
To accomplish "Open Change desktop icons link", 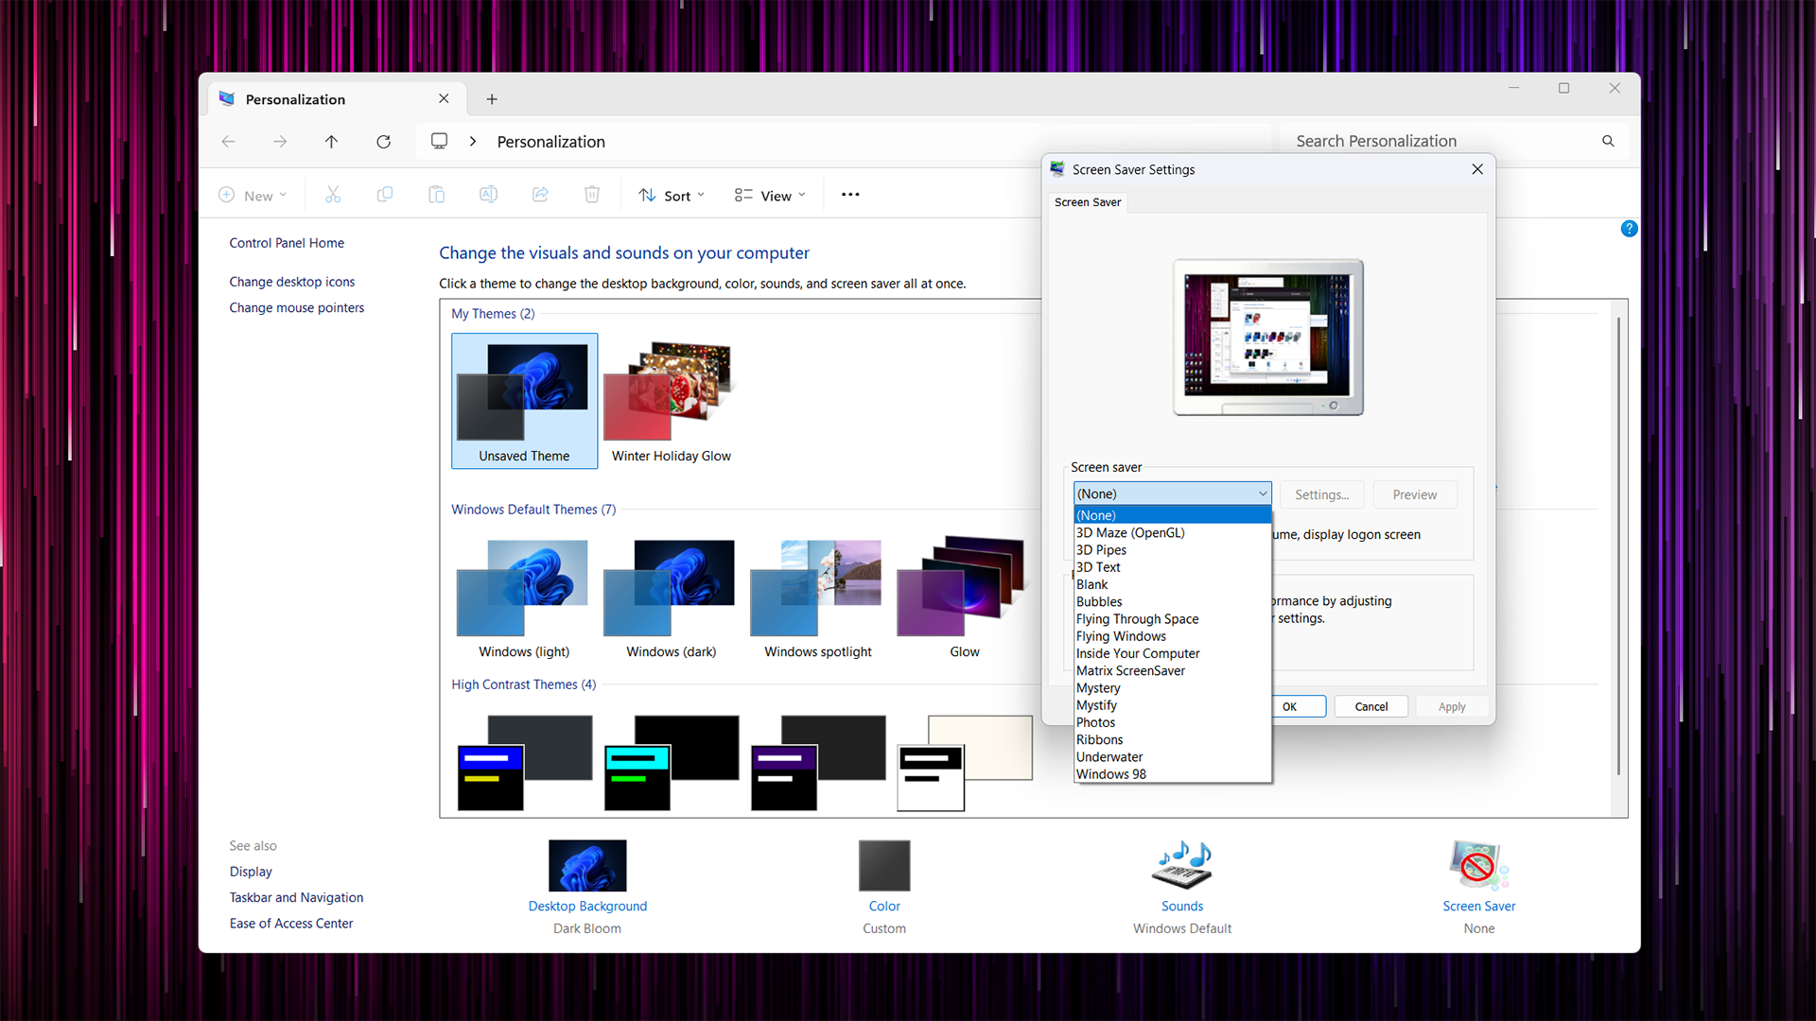I will click(x=292, y=282).
